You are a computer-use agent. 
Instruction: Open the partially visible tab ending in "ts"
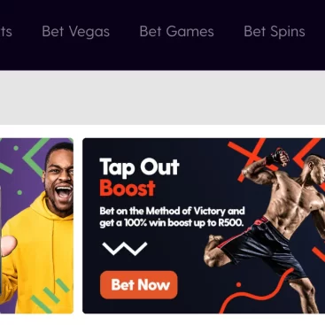(x=6, y=32)
